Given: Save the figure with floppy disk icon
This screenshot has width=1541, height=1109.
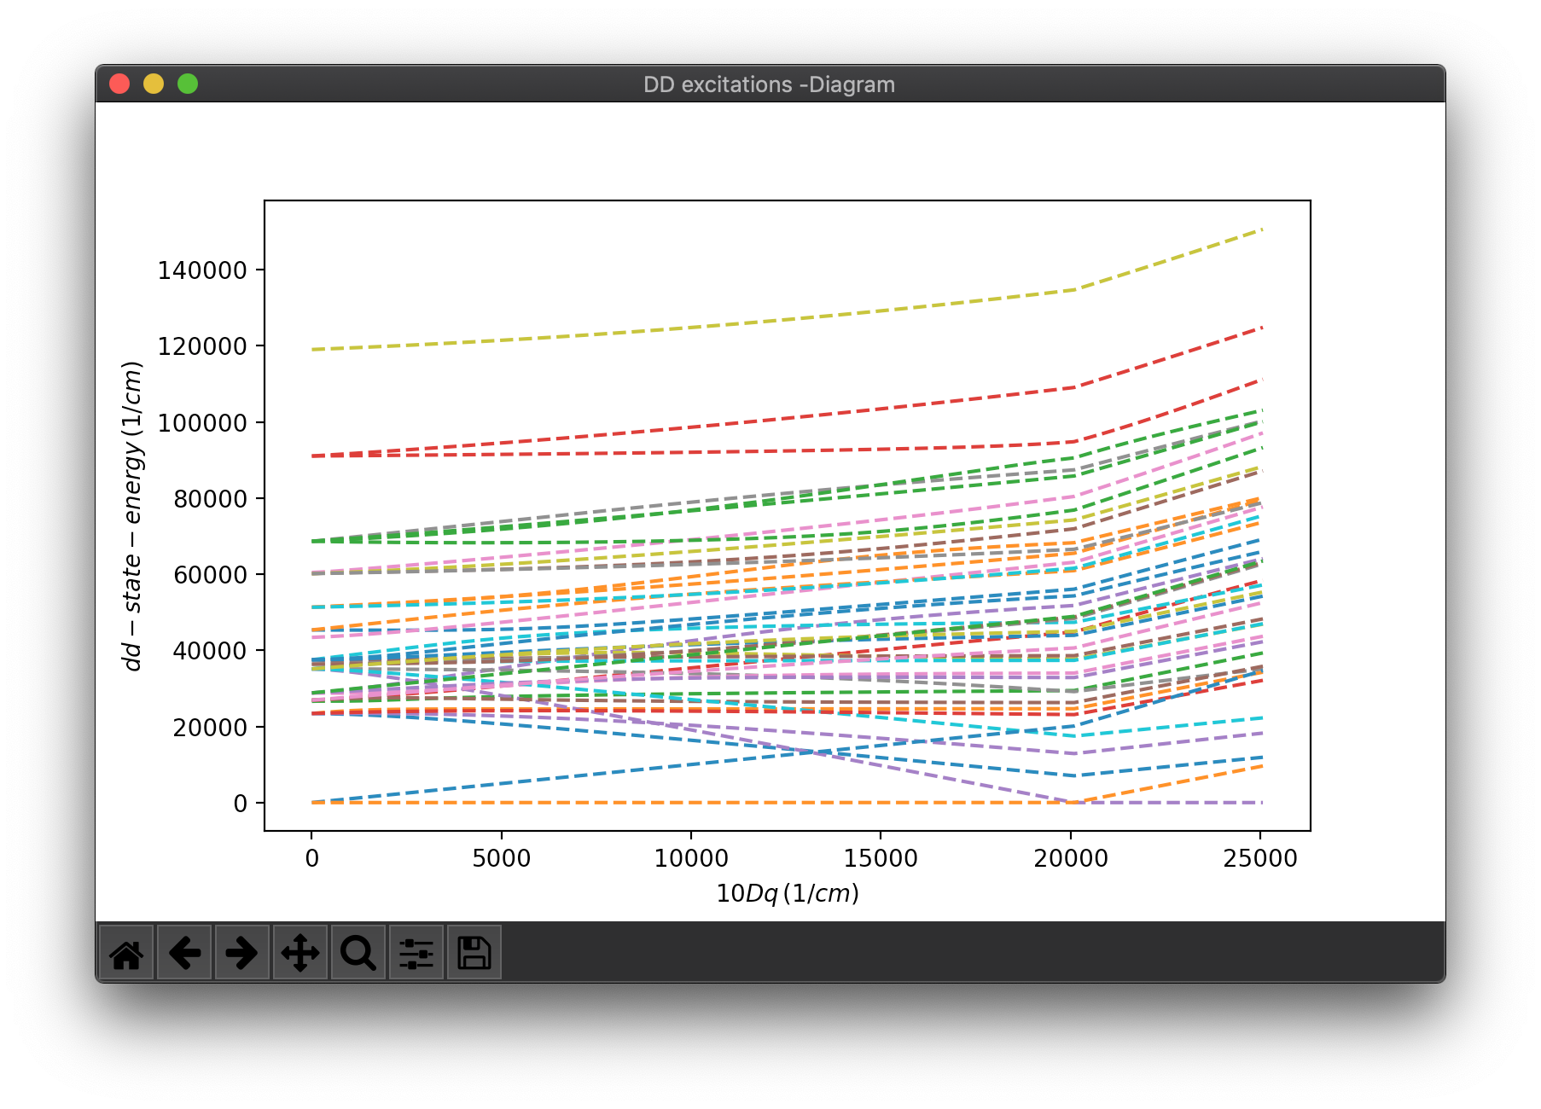Looking at the screenshot, I should coord(474,953).
